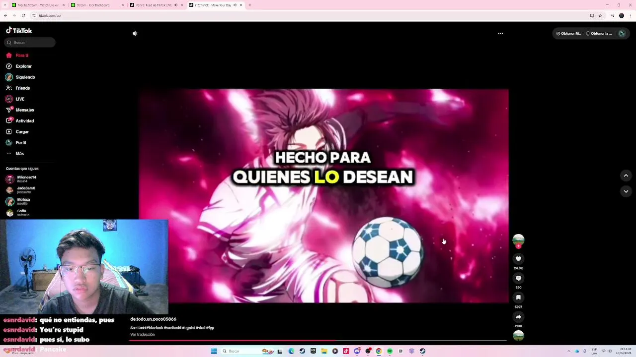Open Mensajes in the sidebar

coord(20,110)
